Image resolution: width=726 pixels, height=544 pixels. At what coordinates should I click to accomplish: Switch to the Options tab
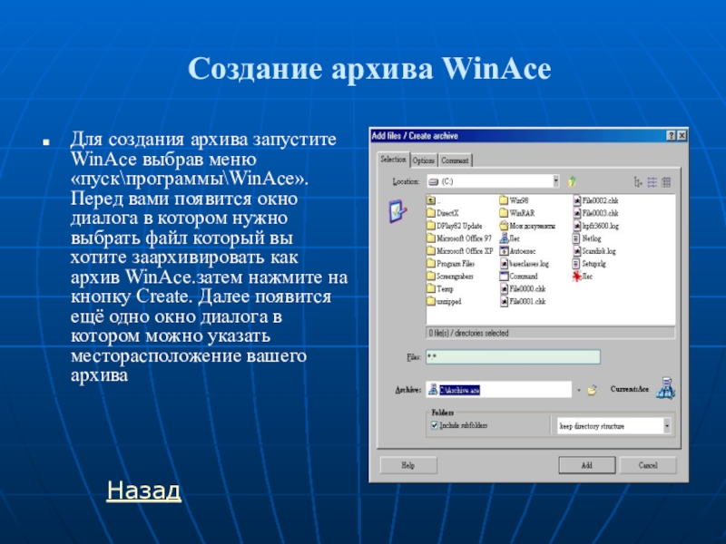pyautogui.click(x=424, y=160)
